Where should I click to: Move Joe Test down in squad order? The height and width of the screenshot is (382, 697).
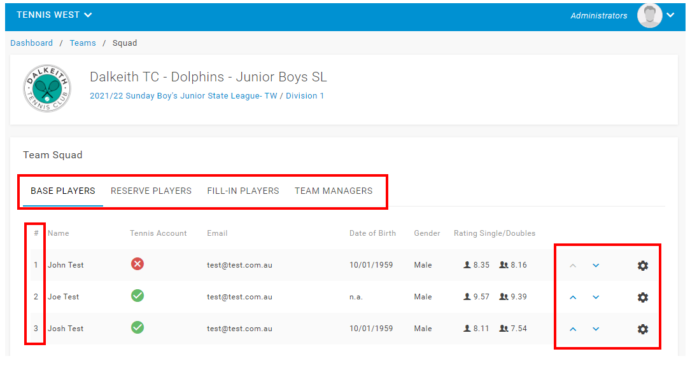(596, 297)
